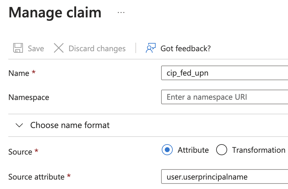
Task: Click the Discard changes X icon
Action: [x=59, y=48]
